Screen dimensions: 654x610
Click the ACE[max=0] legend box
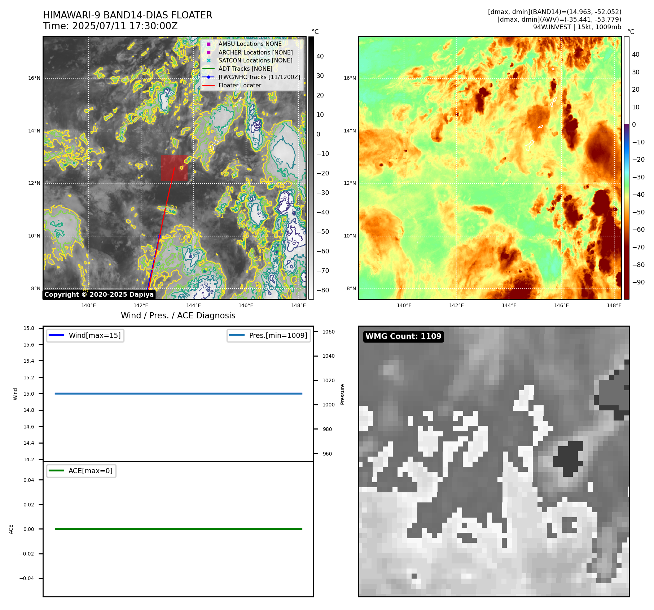[81, 471]
